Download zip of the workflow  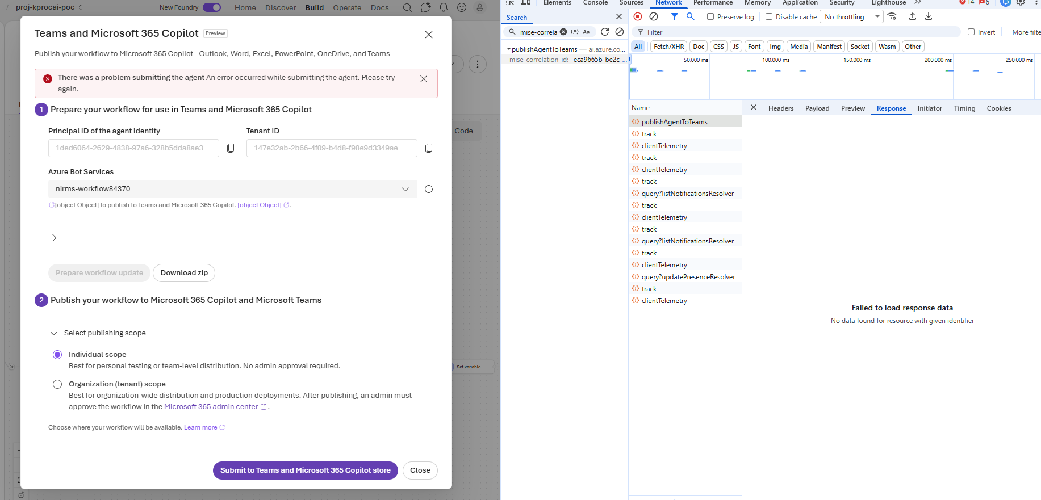point(184,273)
